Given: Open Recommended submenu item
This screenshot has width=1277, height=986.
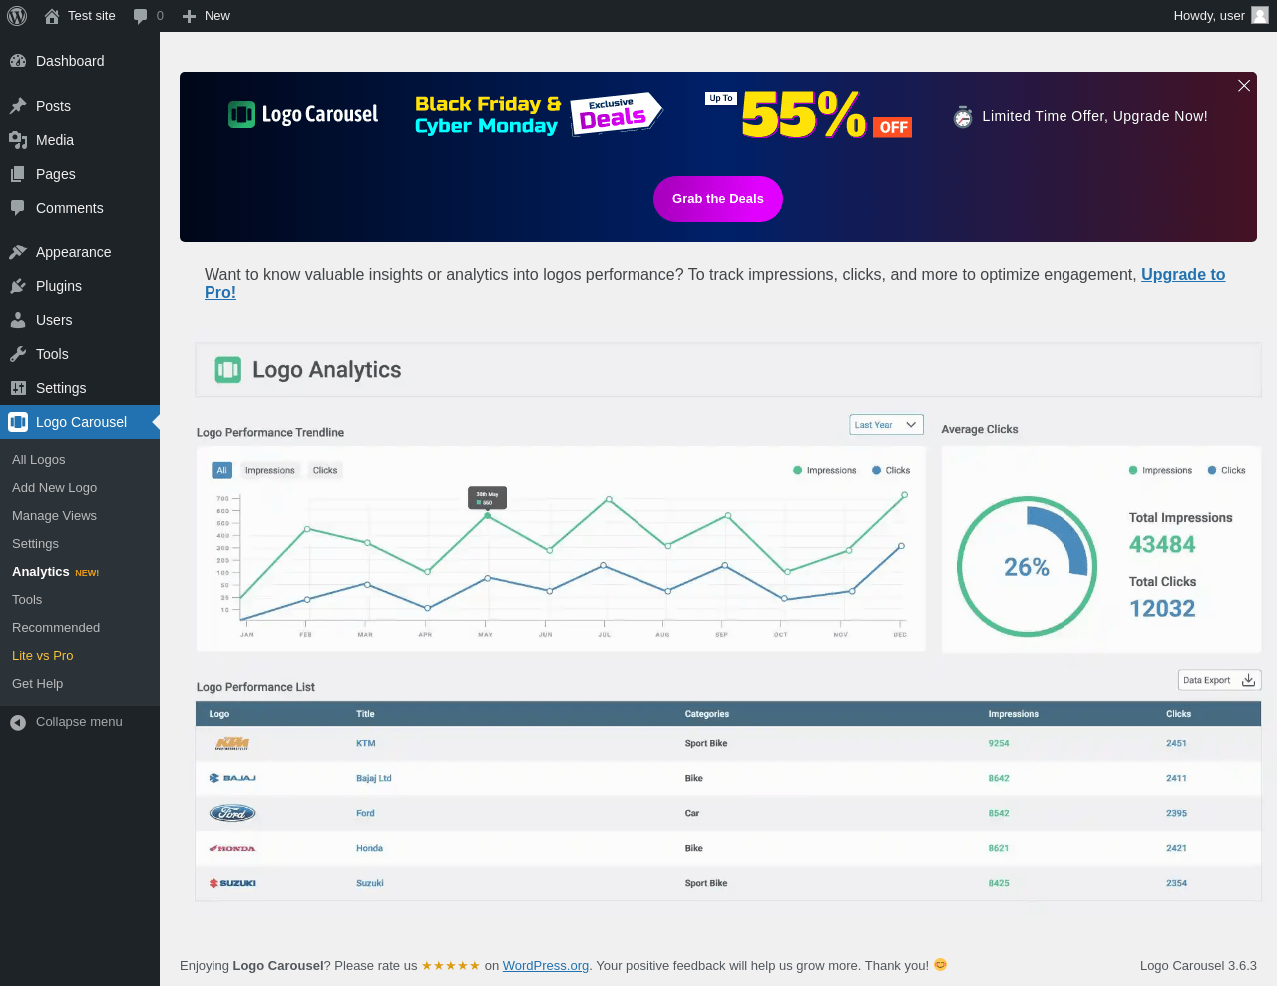Looking at the screenshot, I should tap(56, 628).
